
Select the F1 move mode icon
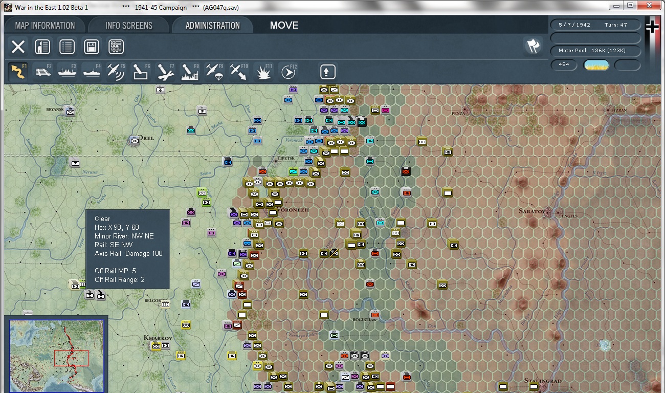(18, 72)
